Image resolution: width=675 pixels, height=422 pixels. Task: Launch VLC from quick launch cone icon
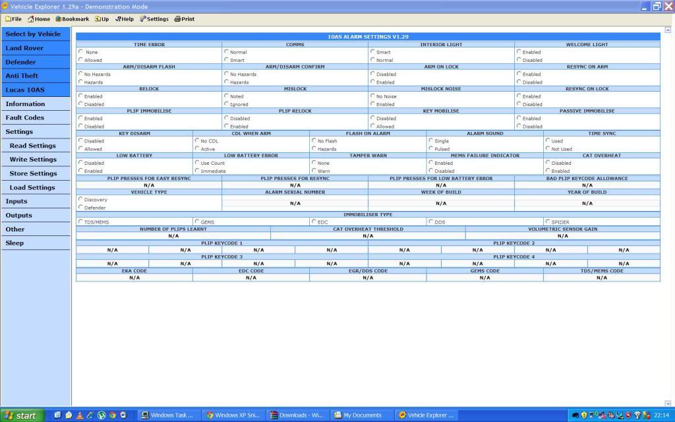tap(79, 415)
